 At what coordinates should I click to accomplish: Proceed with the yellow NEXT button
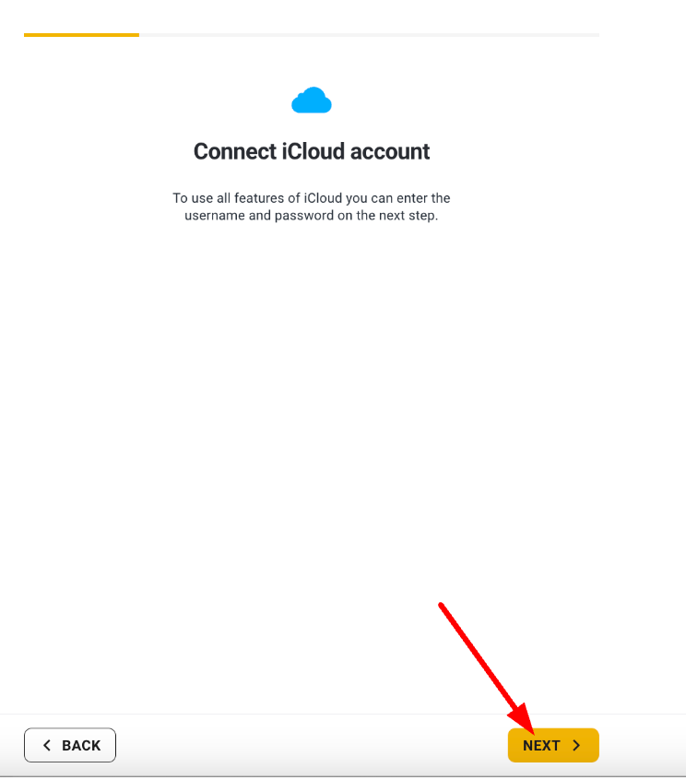(553, 745)
